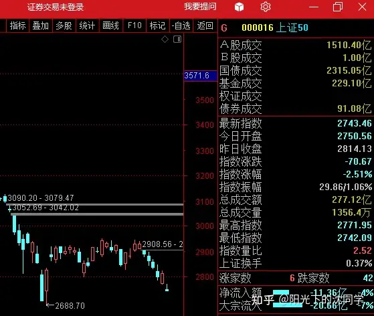Select 基金成交 value 229.10亿
Image resolution: width=374 pixels, height=316 pixels.
point(352,83)
